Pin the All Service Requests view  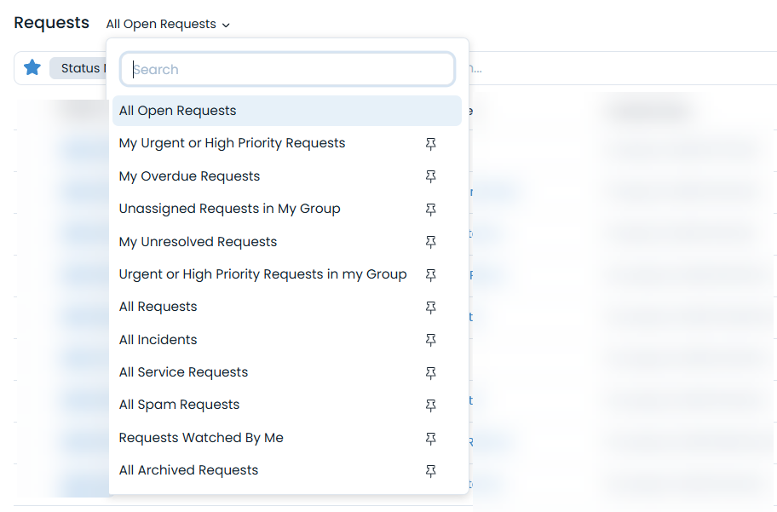tap(431, 372)
